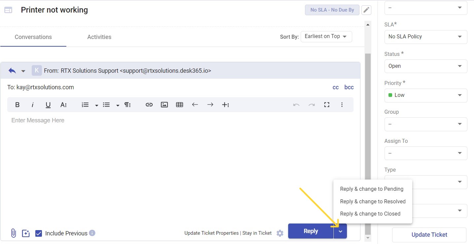This screenshot has height=244, width=474.
Task: Uncheck the Include Previous checkbox
Action: [39, 233]
